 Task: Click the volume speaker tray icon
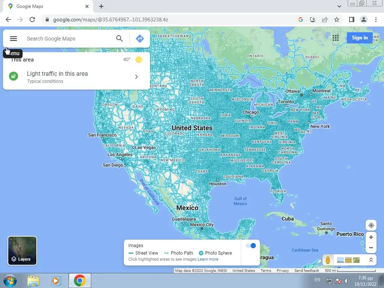(347, 281)
